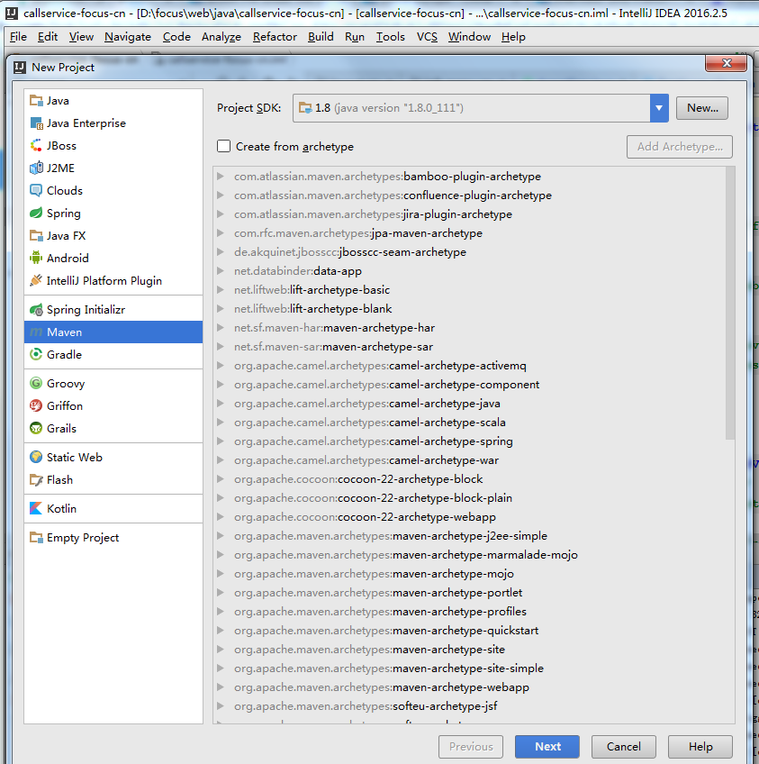Select cocoon-22-archetype-webapp row text

tap(366, 517)
